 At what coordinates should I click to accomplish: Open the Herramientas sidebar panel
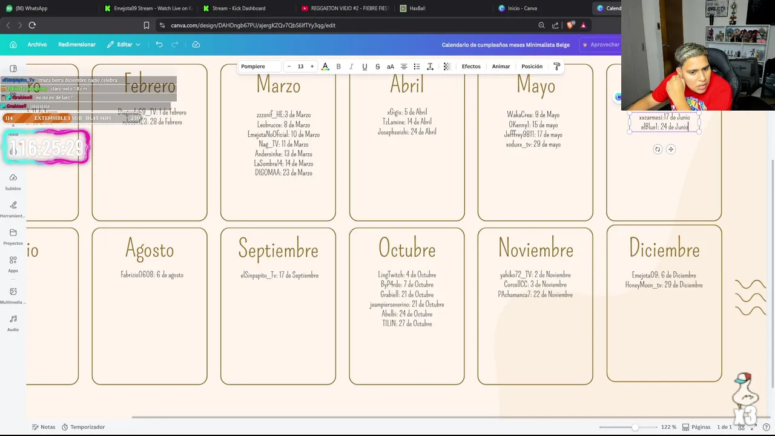[13, 210]
